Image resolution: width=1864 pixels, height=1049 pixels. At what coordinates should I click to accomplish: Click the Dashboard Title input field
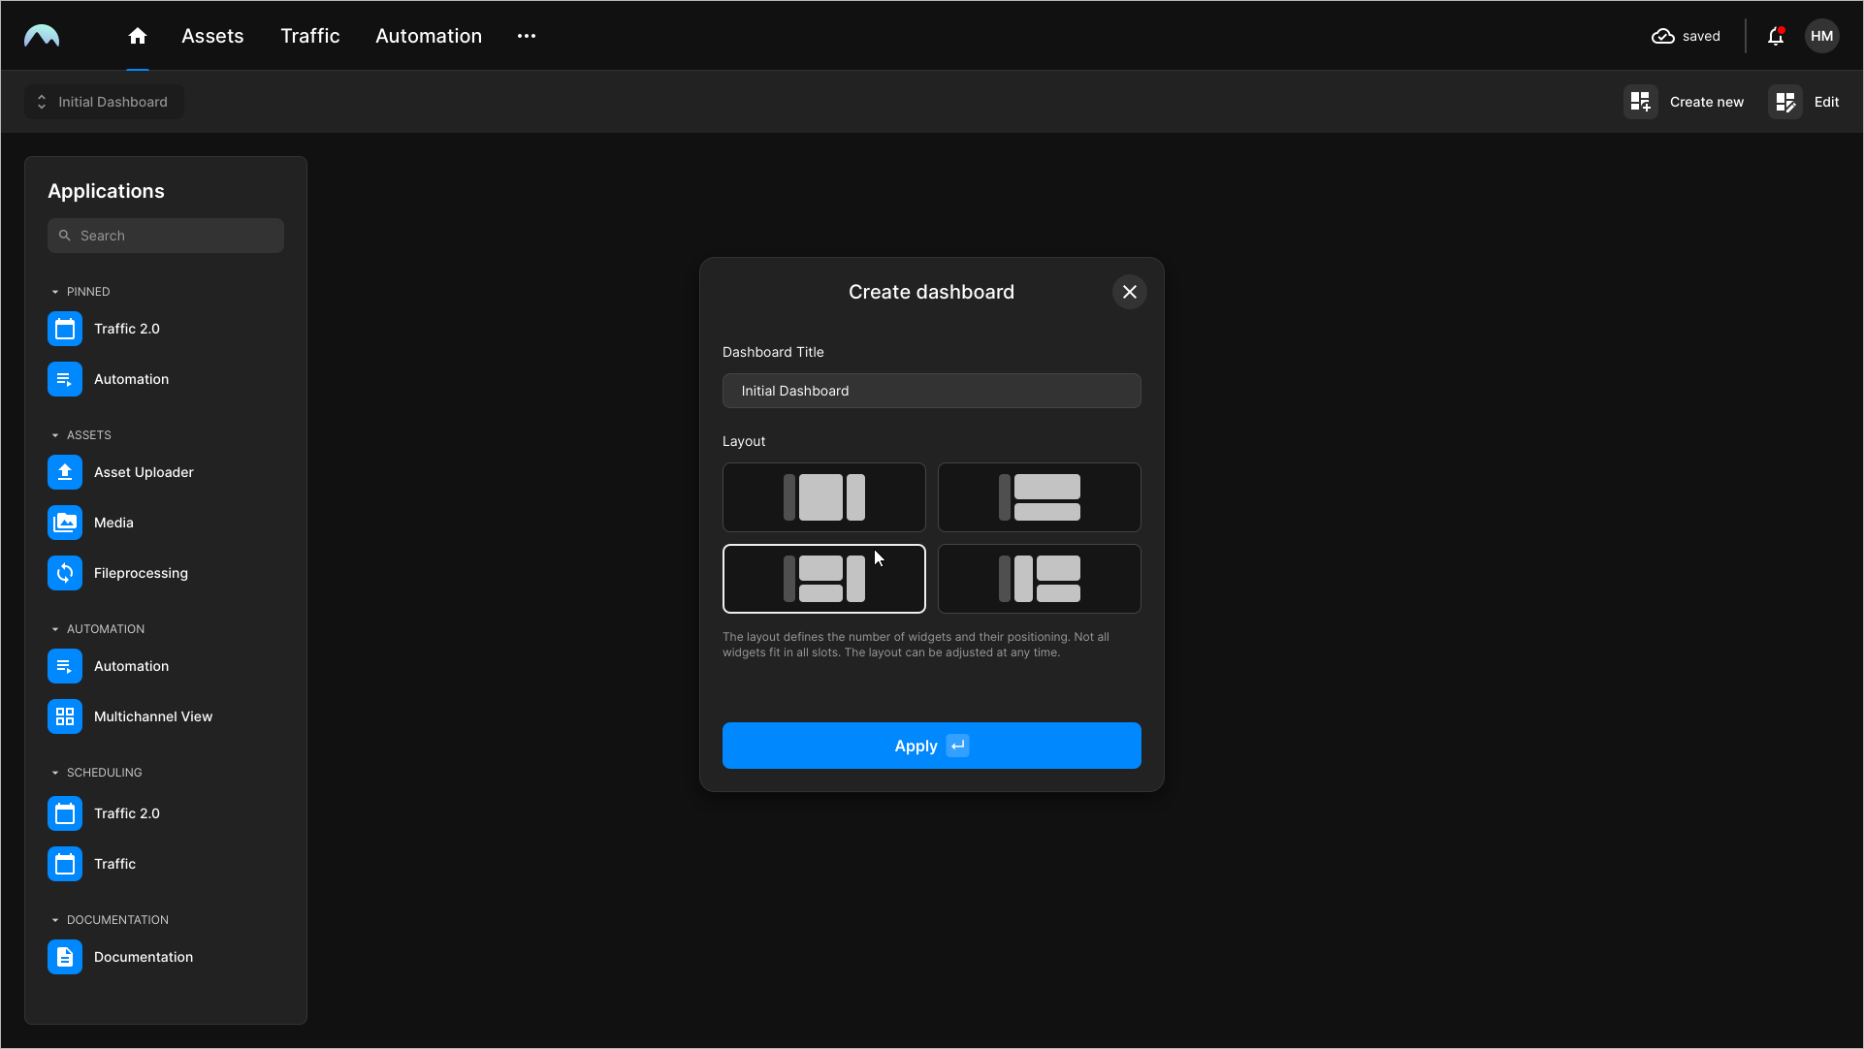[x=932, y=390]
